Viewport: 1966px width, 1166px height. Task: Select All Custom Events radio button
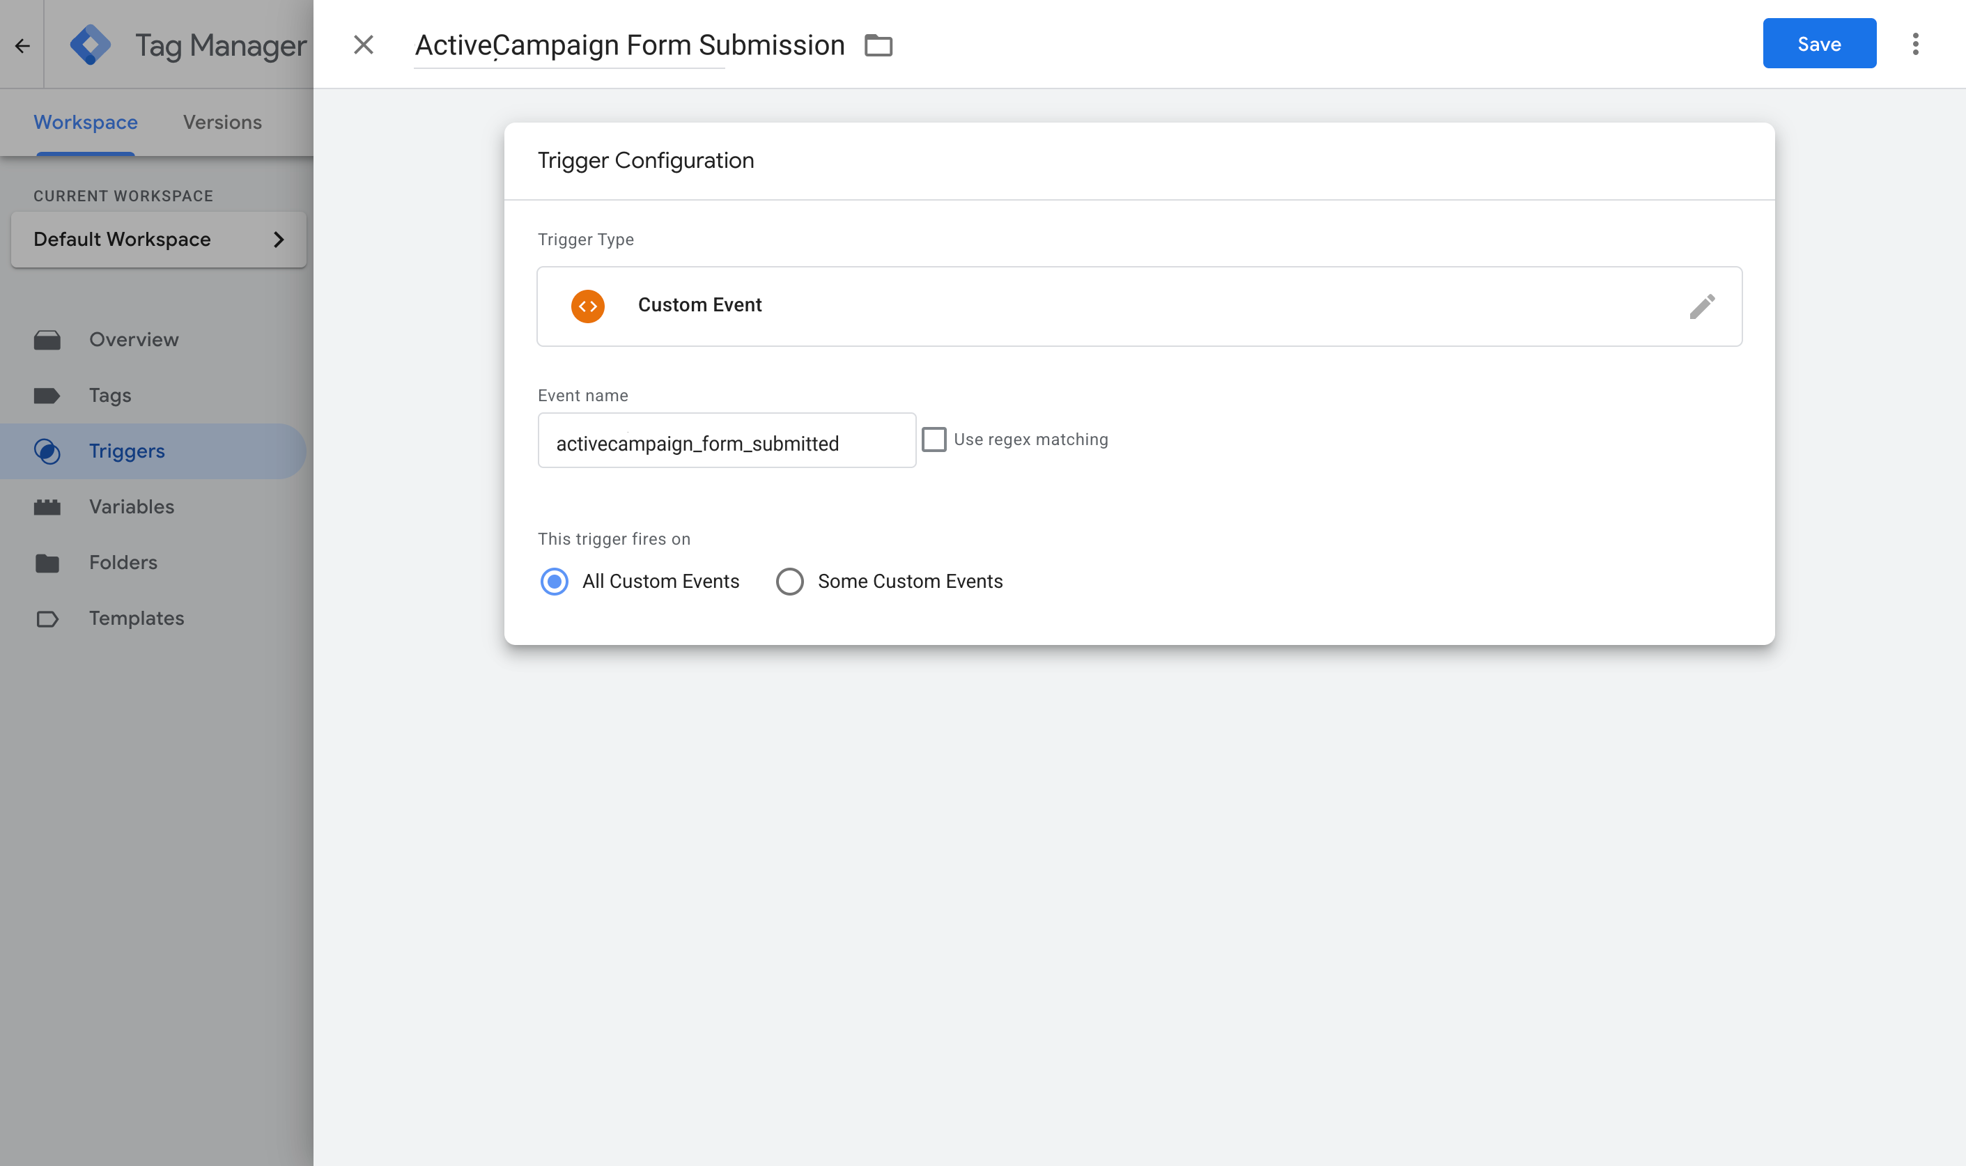coord(554,582)
